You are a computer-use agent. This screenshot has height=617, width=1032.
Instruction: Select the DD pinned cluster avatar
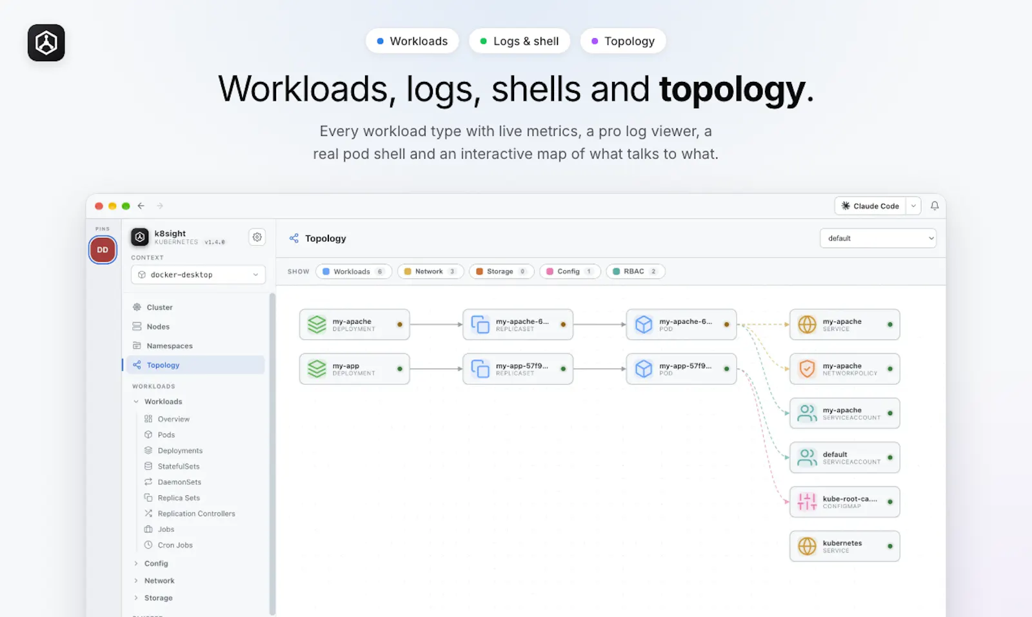(x=103, y=250)
